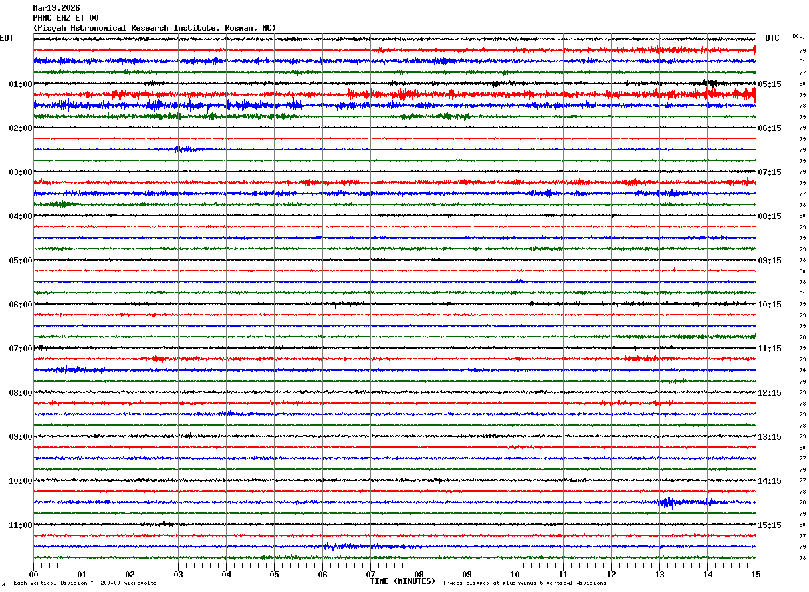Click the UTC time zone label
809x592 pixels.
772,38
